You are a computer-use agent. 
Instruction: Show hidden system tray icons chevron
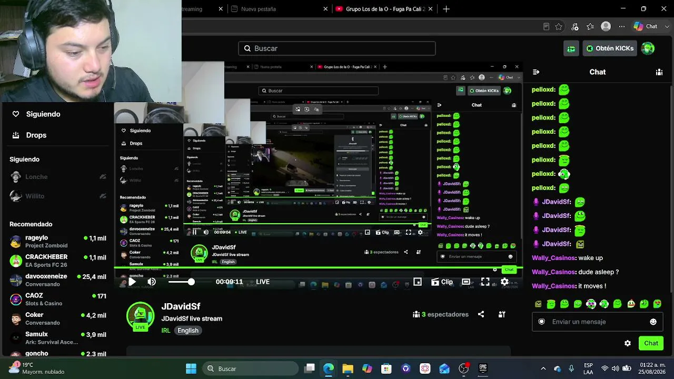[x=543, y=368]
